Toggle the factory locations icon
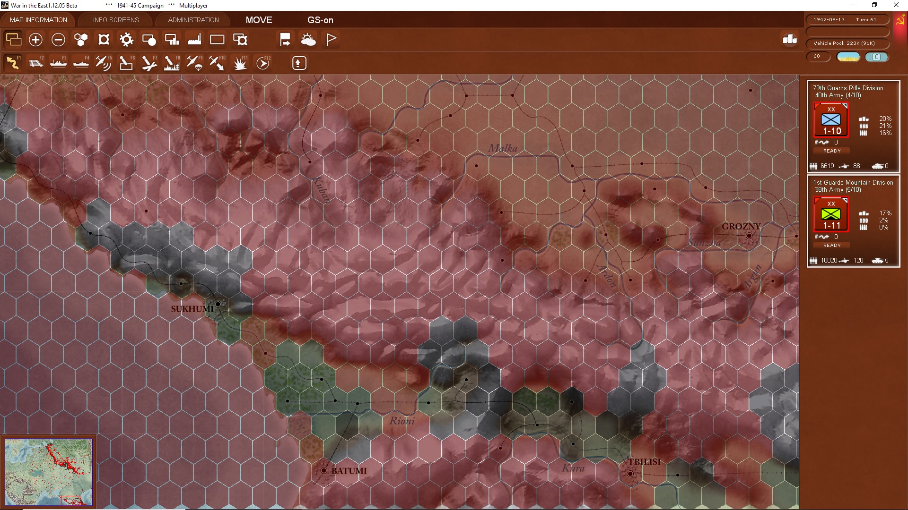This screenshot has width=908, height=510. (x=194, y=40)
